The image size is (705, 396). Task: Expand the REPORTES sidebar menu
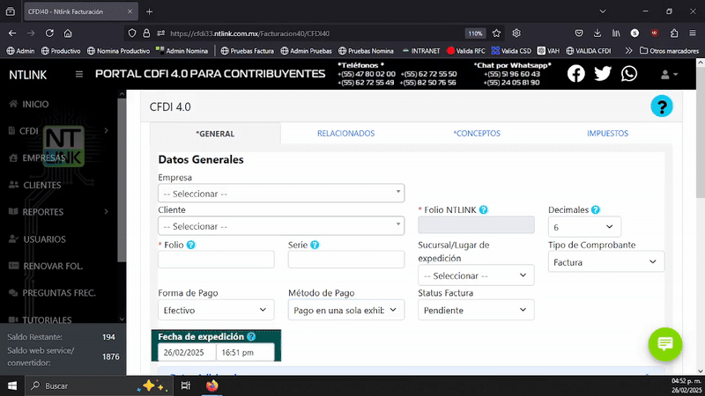58,211
